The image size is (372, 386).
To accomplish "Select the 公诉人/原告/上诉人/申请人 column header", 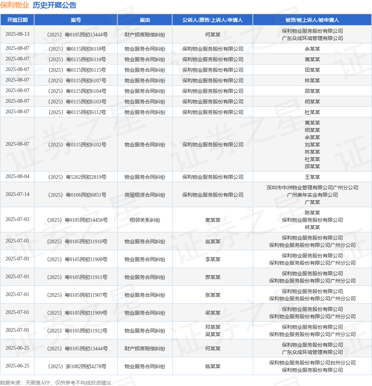I will point(213,20).
